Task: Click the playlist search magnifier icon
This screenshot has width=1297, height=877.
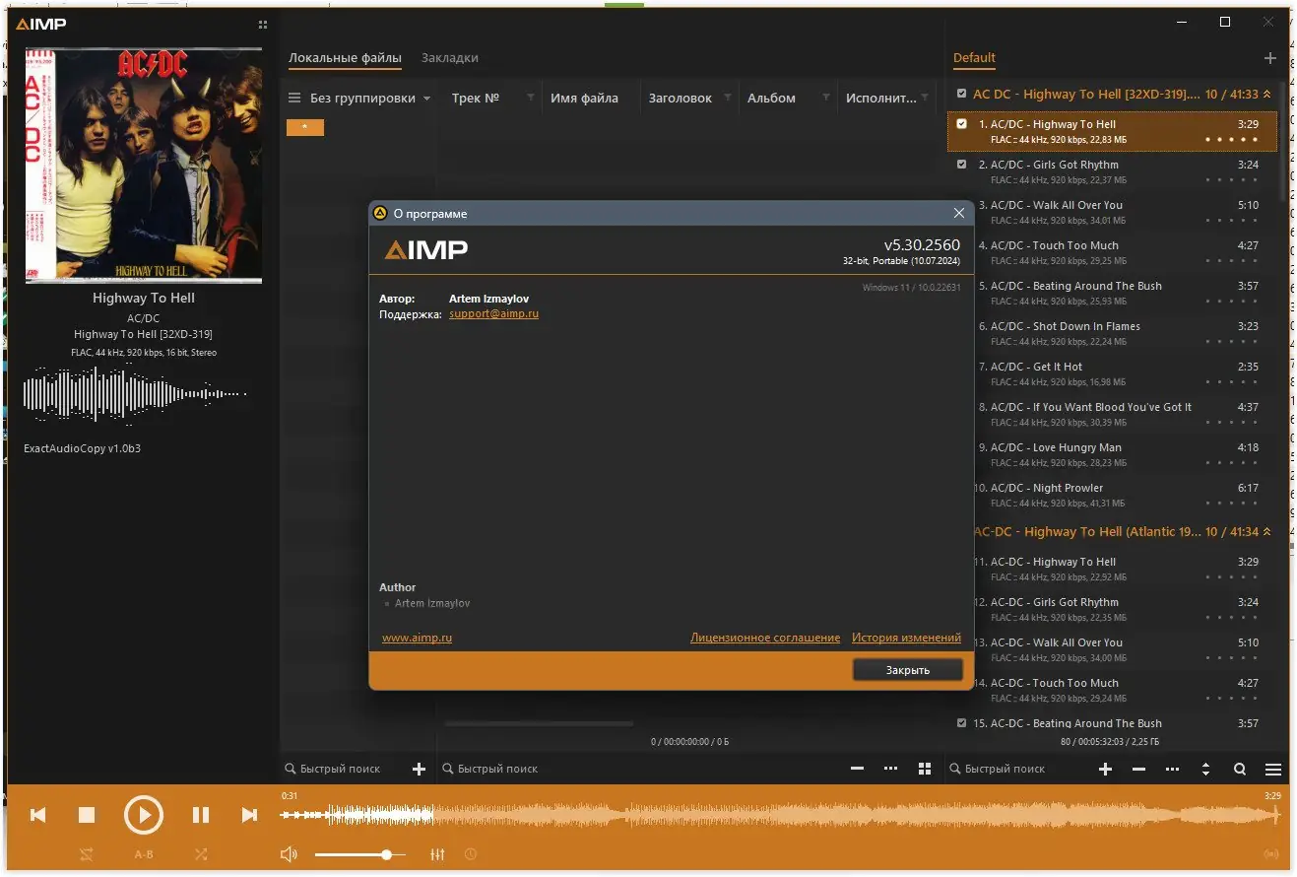Action: coord(1240,769)
